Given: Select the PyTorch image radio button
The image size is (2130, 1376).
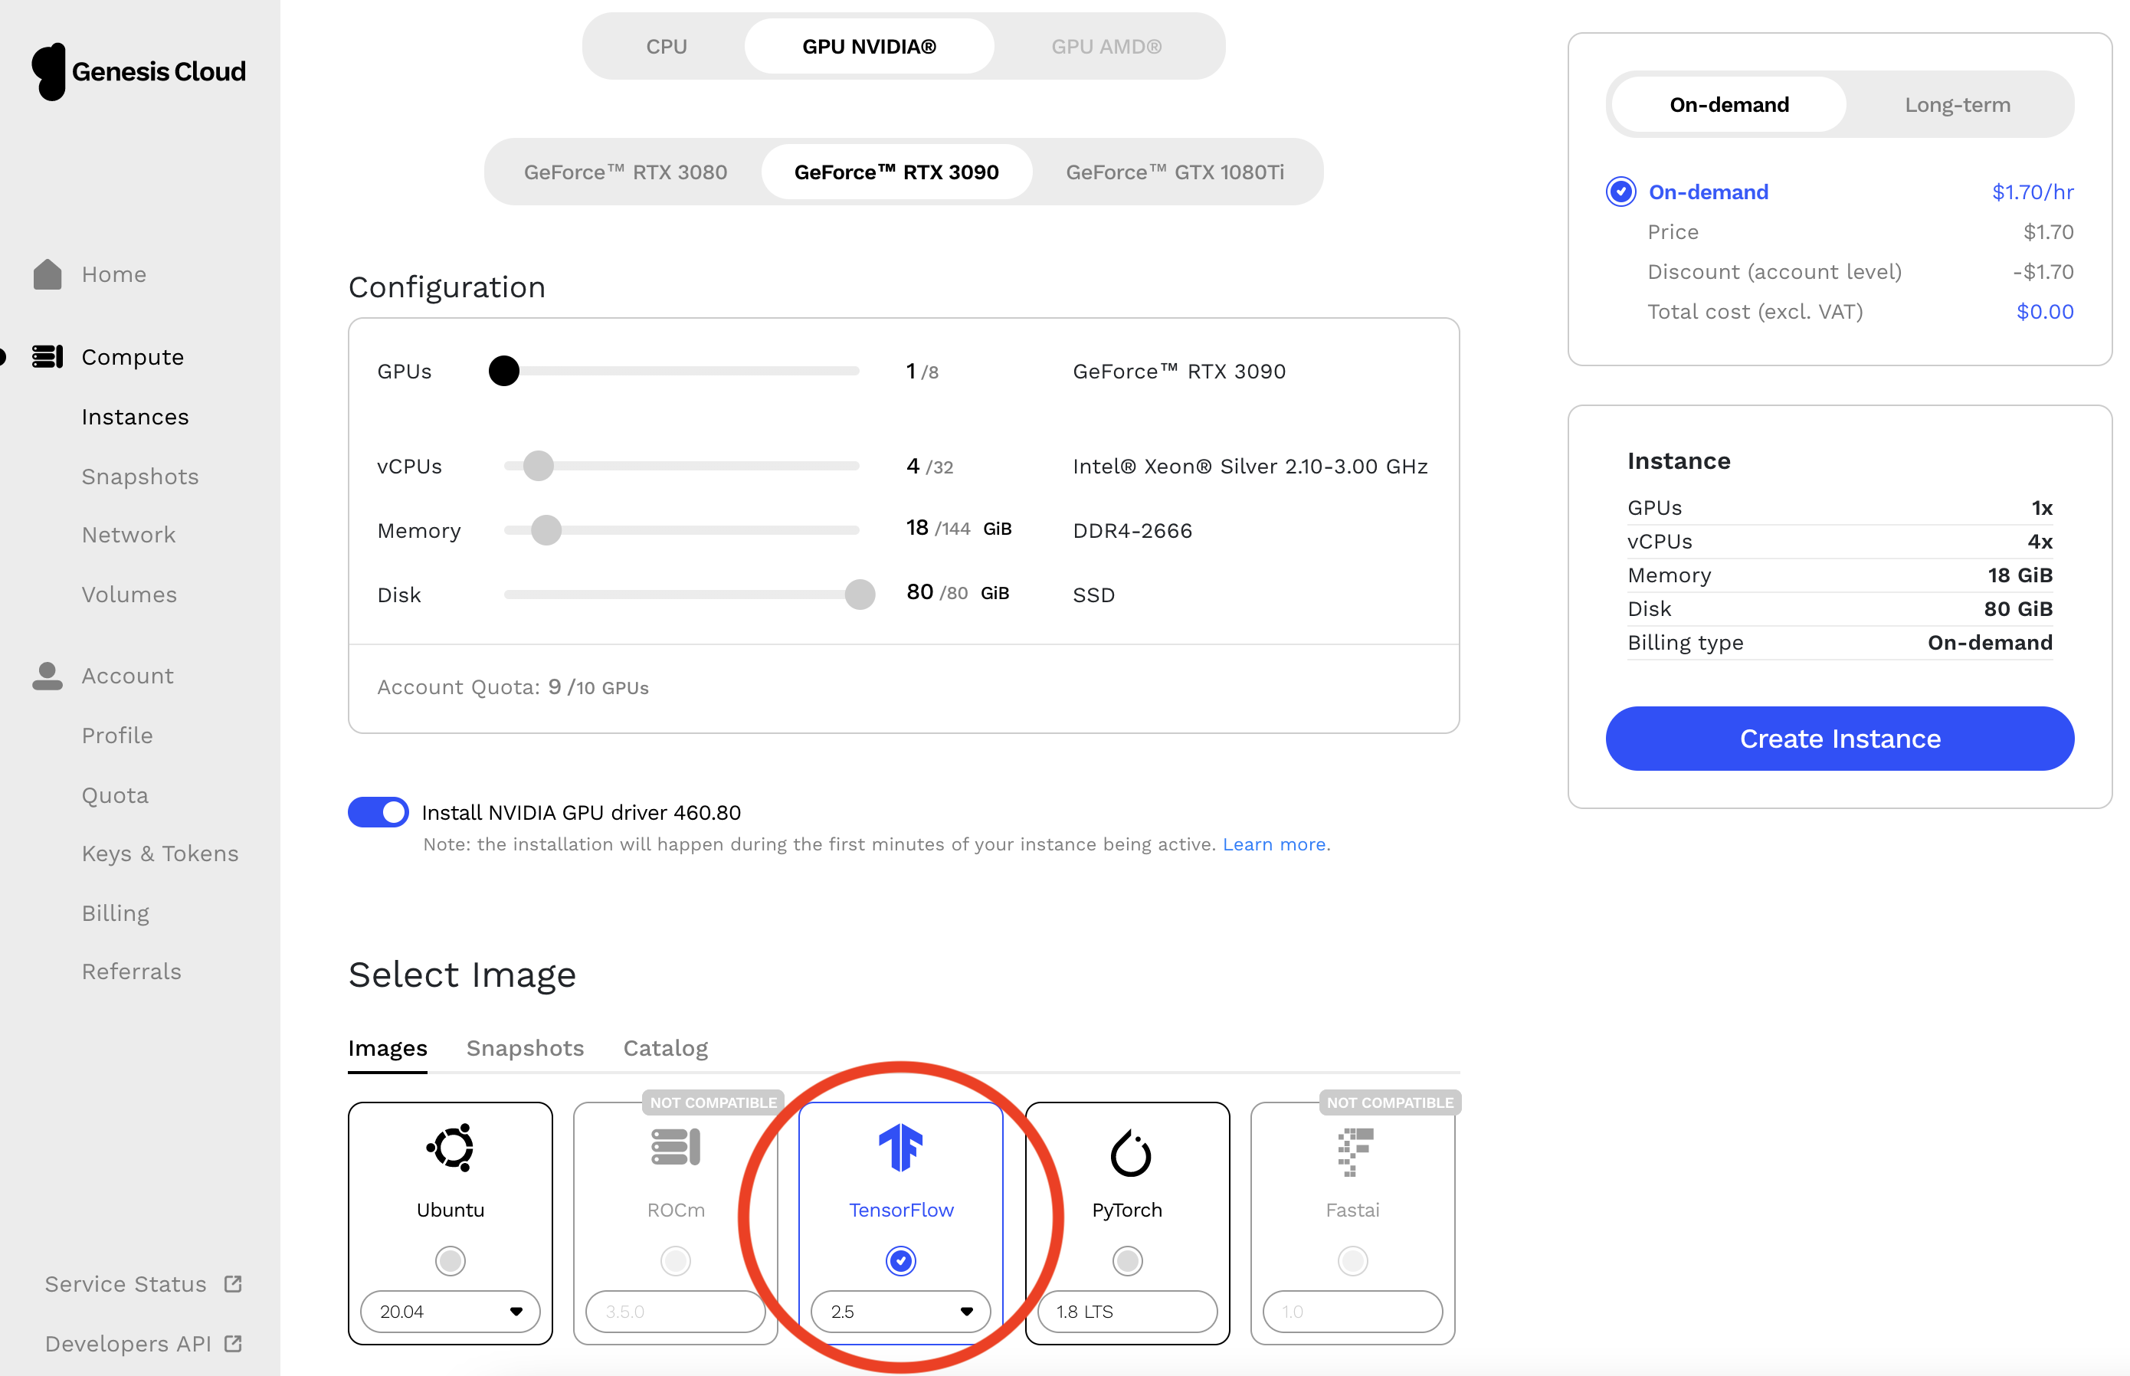Looking at the screenshot, I should coord(1126,1261).
